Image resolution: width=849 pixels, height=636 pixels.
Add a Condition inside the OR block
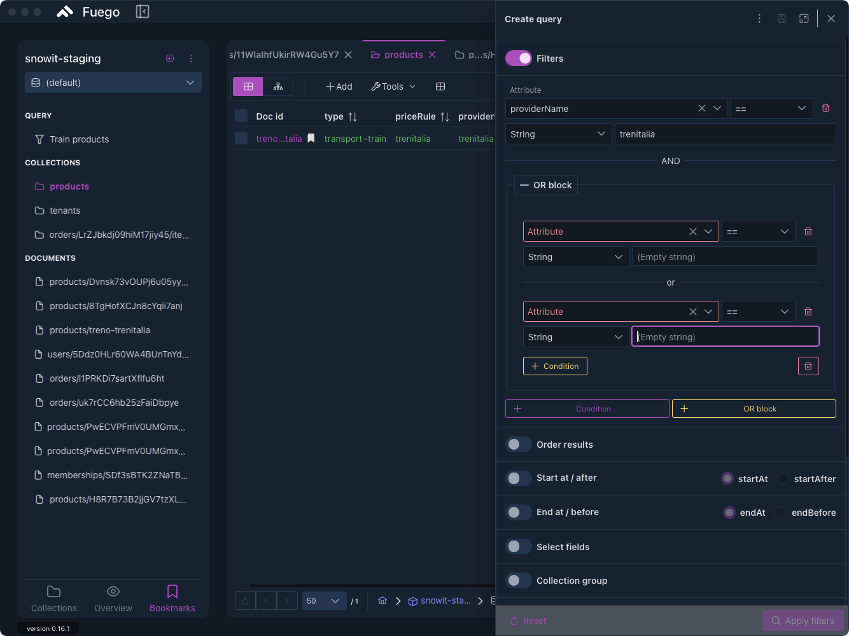(555, 366)
